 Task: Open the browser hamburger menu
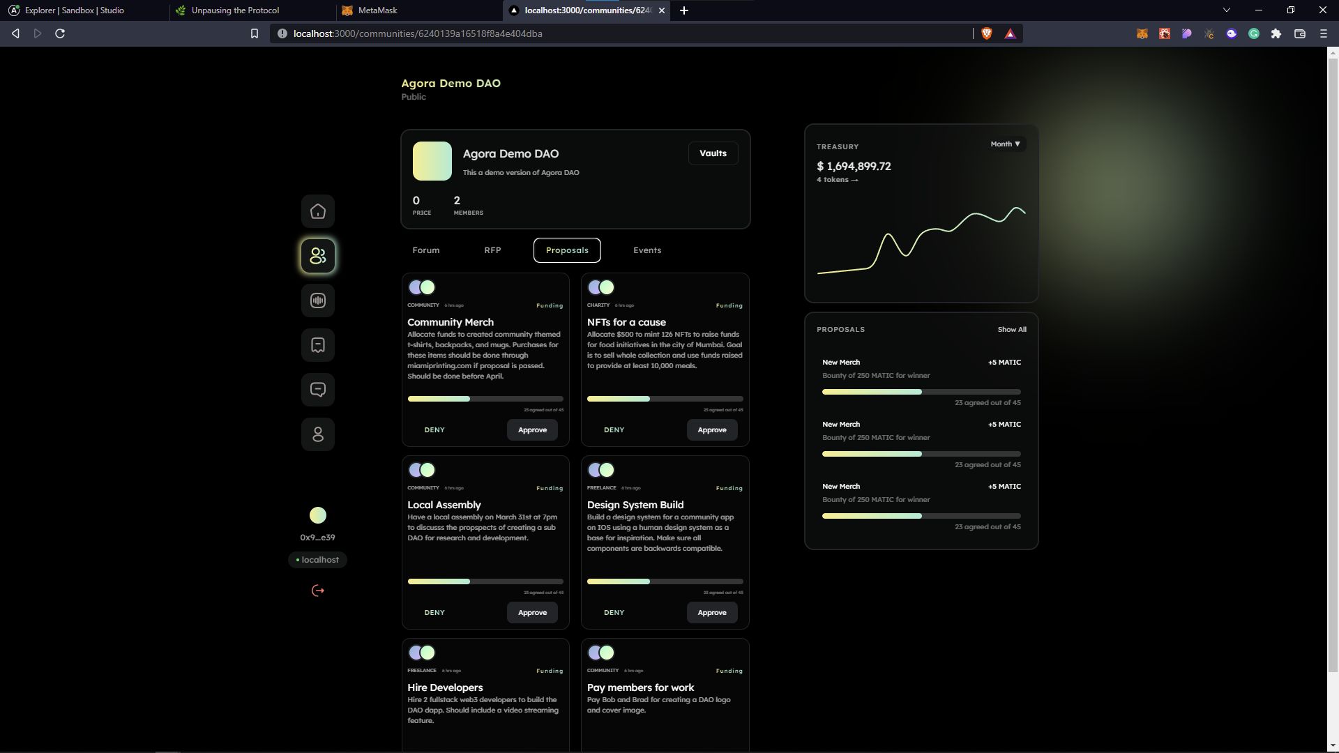(1324, 33)
